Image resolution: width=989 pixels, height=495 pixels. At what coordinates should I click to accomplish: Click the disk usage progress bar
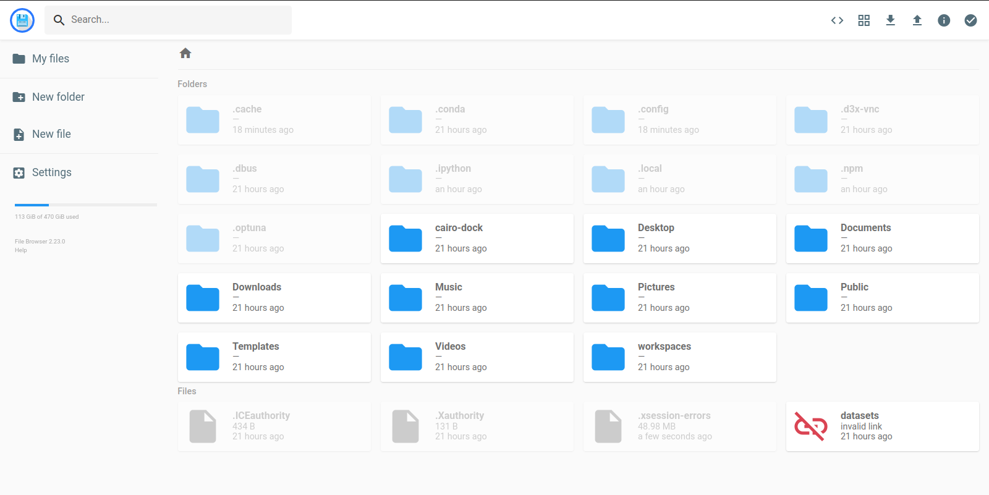[x=85, y=205]
